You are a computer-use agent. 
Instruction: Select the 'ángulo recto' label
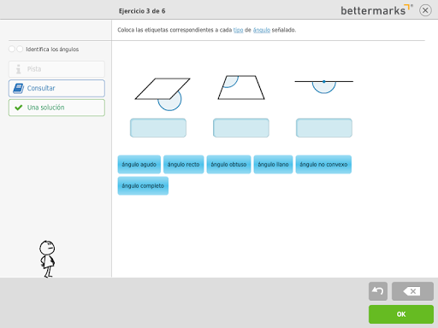[183, 164]
